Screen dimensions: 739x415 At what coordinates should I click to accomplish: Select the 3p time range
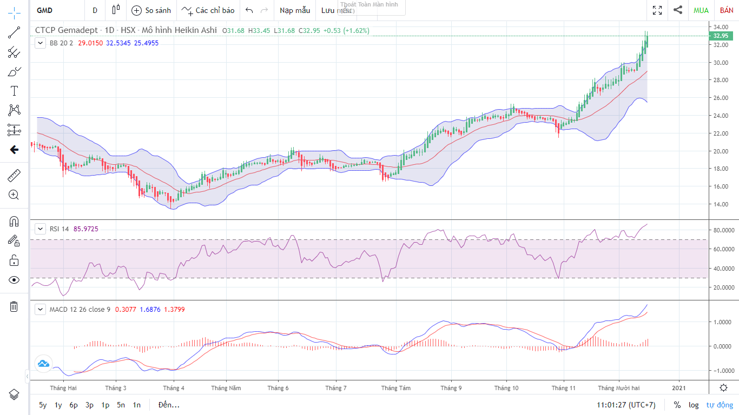point(89,405)
